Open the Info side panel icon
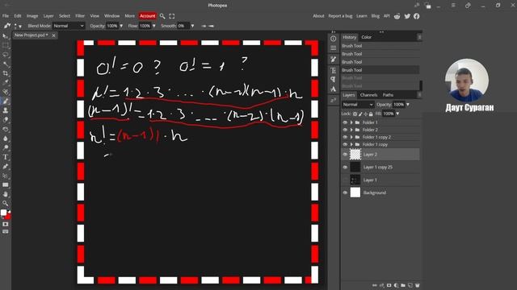Image resolution: width=517 pixels, height=290 pixels. coord(334,39)
